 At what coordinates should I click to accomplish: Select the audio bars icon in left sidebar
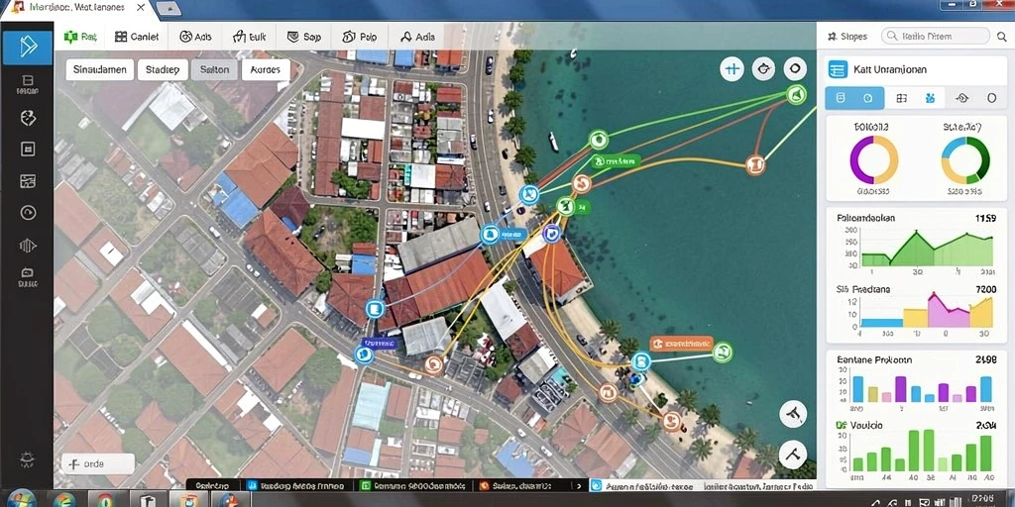point(28,246)
